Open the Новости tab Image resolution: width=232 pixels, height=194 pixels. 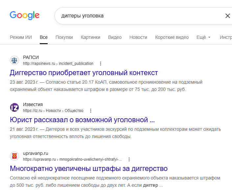[138, 37]
